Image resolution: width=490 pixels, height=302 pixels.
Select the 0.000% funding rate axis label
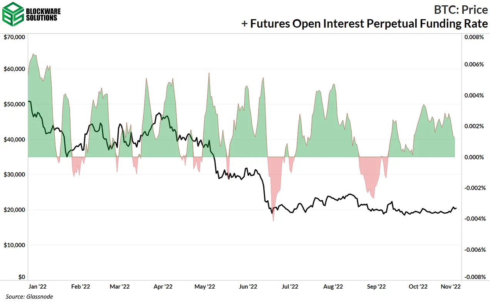pos(473,157)
